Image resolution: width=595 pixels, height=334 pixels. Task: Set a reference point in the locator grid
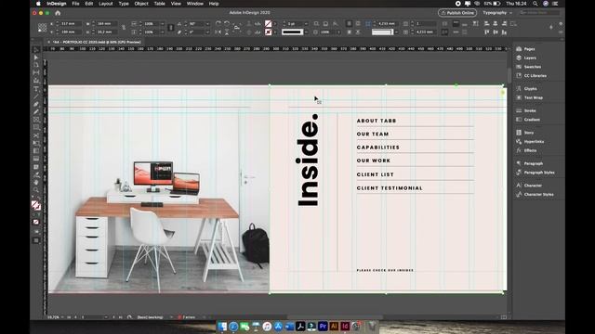[x=42, y=28]
